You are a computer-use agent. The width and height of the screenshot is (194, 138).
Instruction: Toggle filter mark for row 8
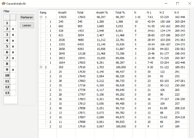click(x=13, y=64)
